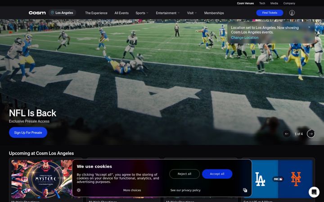Click the cookie settings gear icon
This screenshot has width=324, height=202.
79,190
